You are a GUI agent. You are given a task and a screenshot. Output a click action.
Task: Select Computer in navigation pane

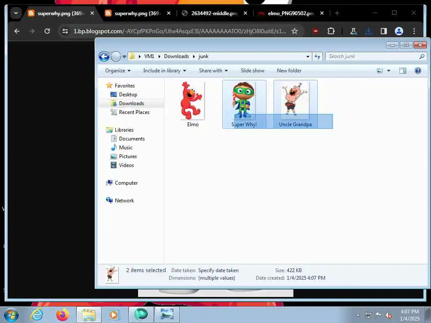[x=126, y=183]
